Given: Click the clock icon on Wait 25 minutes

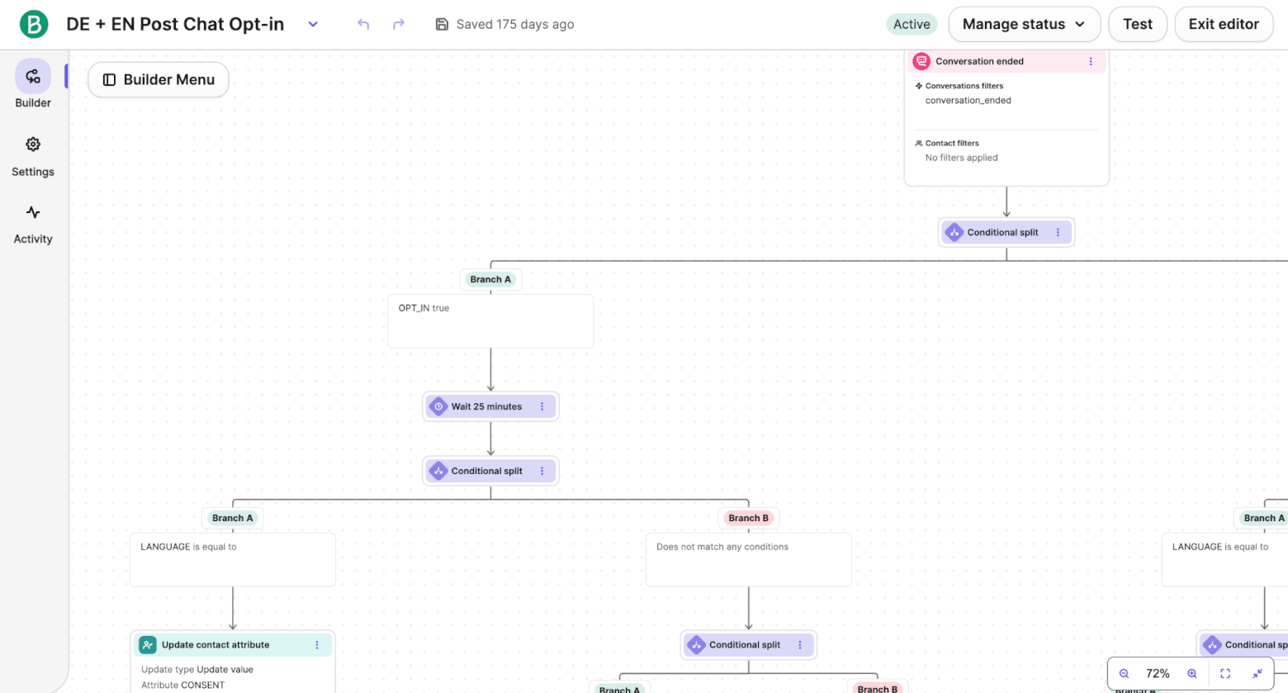Looking at the screenshot, I should 438,406.
